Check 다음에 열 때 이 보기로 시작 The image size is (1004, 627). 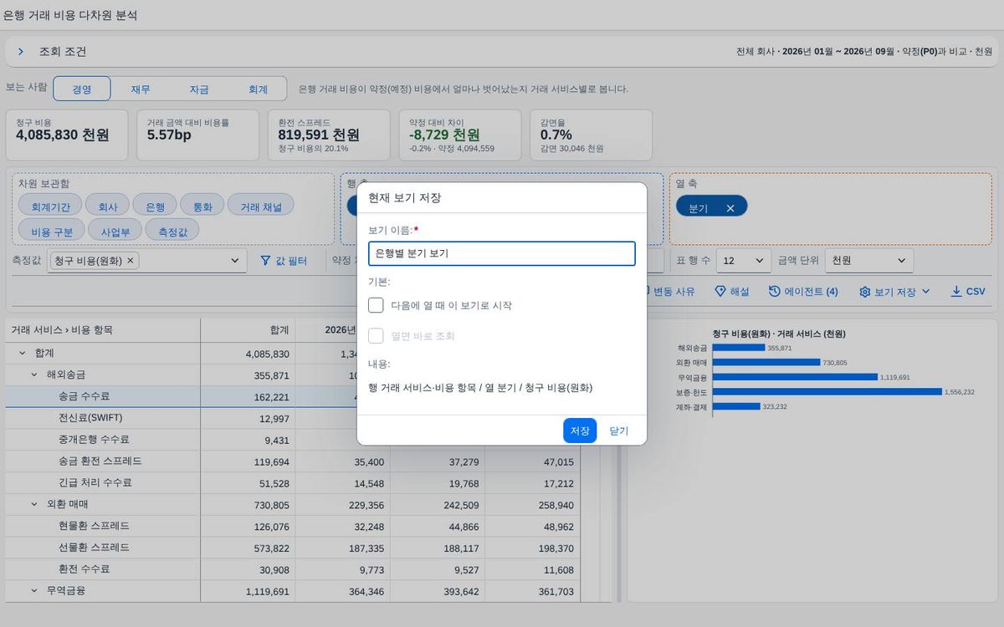pyautogui.click(x=376, y=305)
